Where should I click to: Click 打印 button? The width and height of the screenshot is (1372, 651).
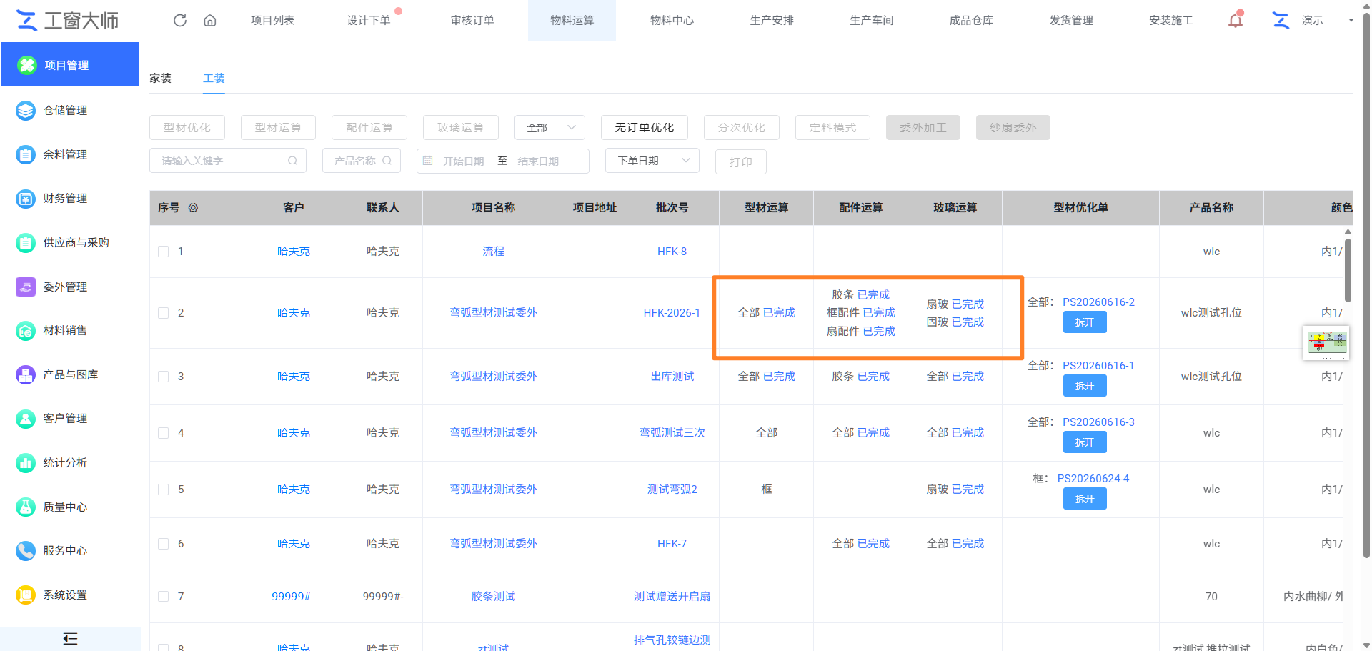coord(741,161)
